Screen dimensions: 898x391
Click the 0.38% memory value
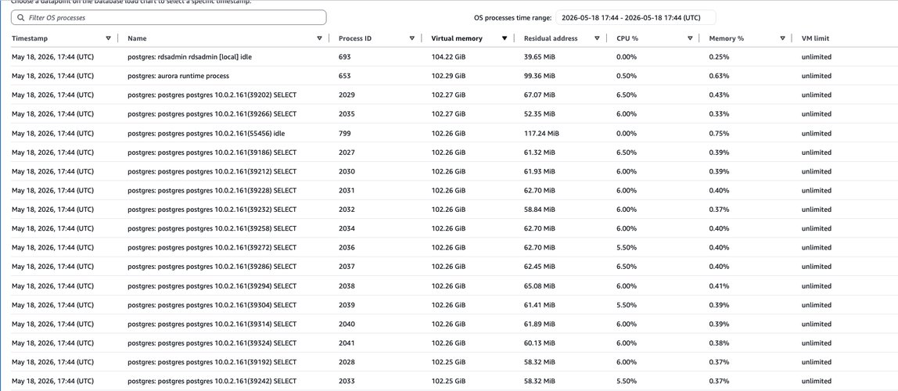point(719,343)
